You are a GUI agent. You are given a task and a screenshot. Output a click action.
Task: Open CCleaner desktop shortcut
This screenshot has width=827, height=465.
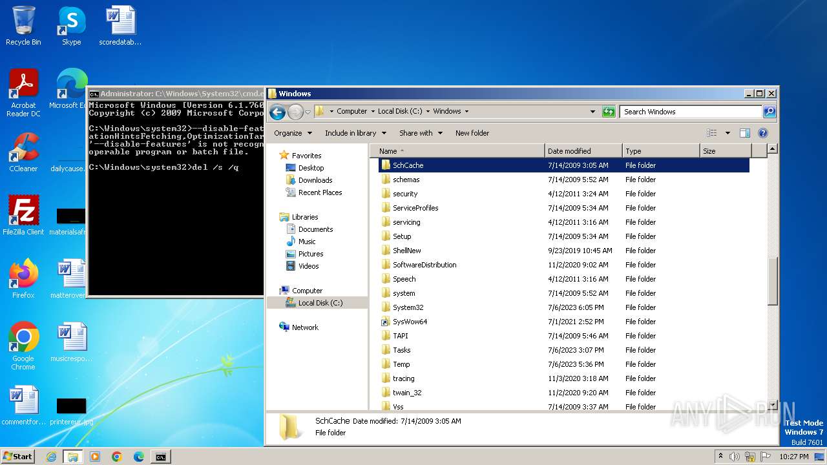click(x=23, y=152)
